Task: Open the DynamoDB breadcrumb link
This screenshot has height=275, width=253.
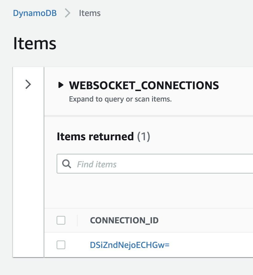Action: point(35,13)
